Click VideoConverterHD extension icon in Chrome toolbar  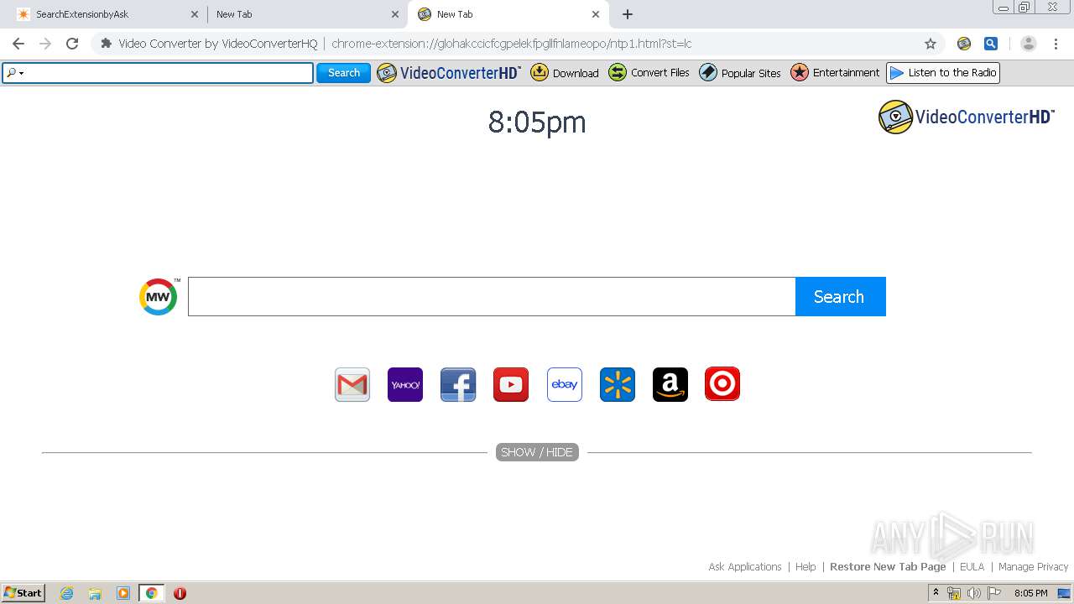(x=964, y=44)
